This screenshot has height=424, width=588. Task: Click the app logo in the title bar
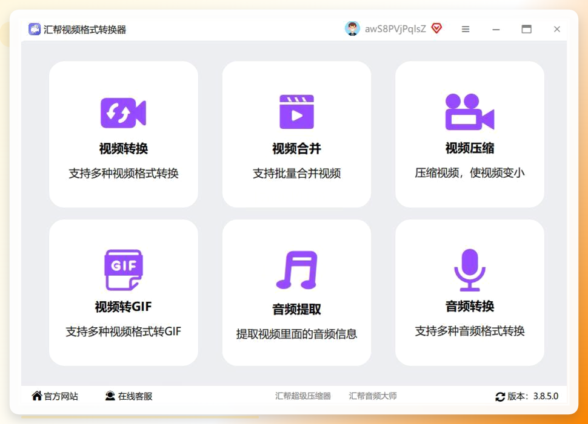pos(35,29)
